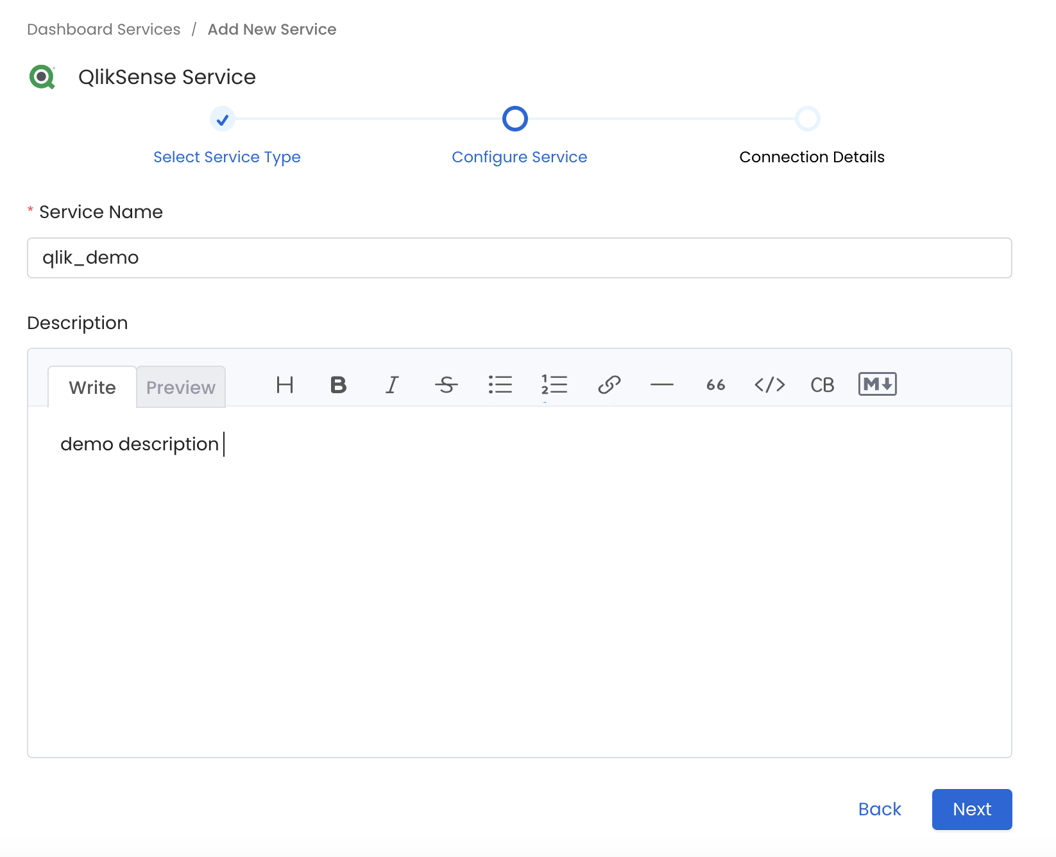Insert a hyperlink via link icon
Image resolution: width=1056 pixels, height=857 pixels.
609,385
